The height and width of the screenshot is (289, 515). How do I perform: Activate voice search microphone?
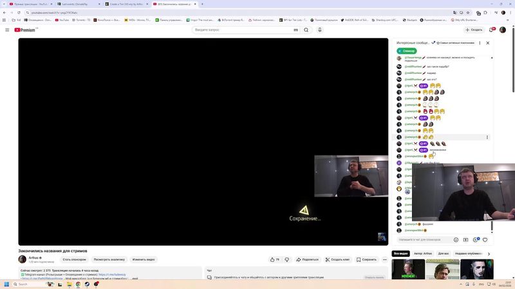320,30
